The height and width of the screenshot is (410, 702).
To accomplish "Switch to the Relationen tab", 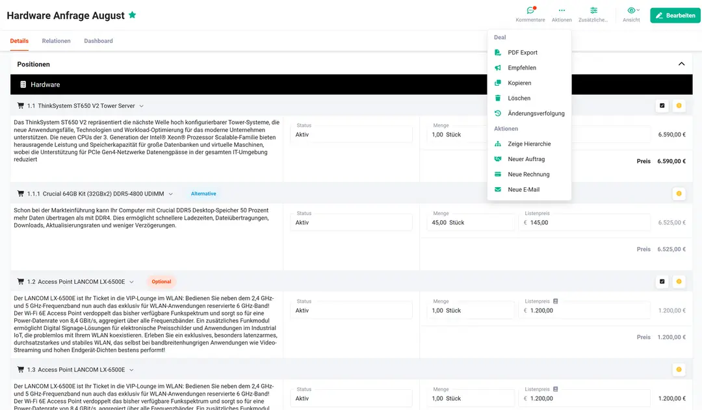I will click(56, 41).
